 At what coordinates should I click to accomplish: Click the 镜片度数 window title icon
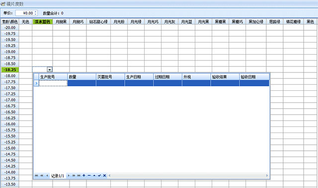tap(3, 4)
